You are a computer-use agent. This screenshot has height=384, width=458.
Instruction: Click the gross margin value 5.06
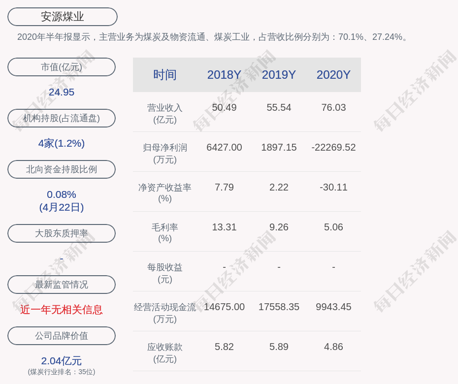[333, 227]
